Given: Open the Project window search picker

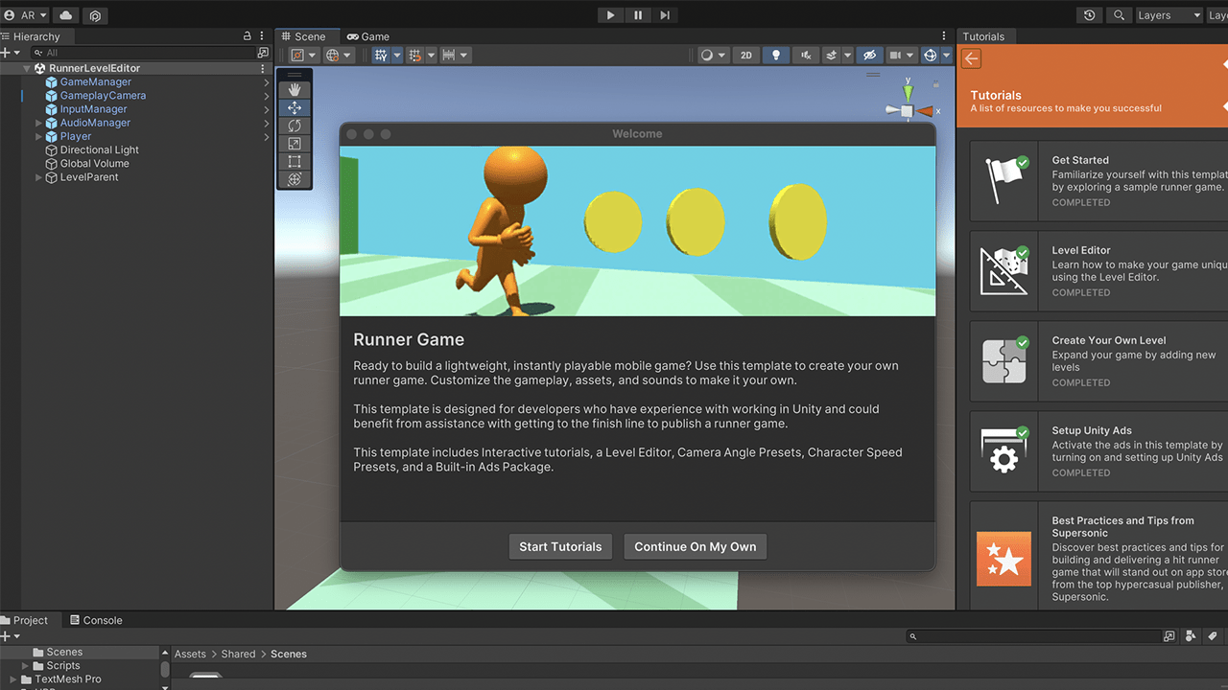Looking at the screenshot, I should click(1169, 636).
